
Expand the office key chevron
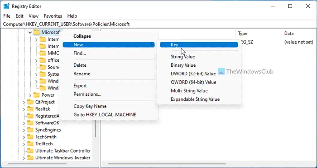coord(36,60)
